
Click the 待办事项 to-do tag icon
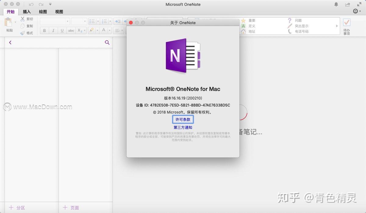coord(347,22)
